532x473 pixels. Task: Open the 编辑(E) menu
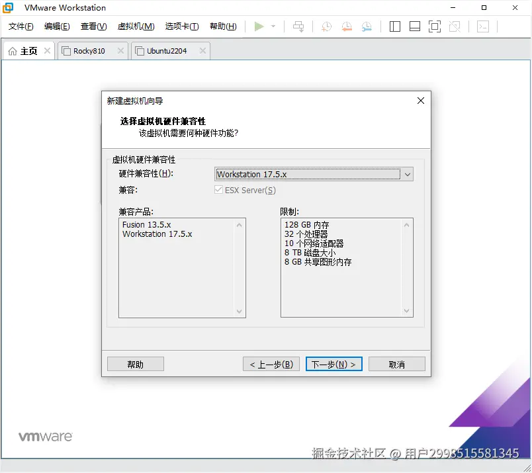pyautogui.click(x=57, y=26)
